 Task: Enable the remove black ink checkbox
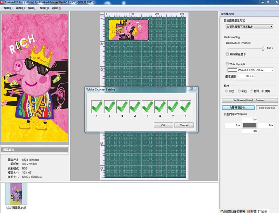point(227,54)
